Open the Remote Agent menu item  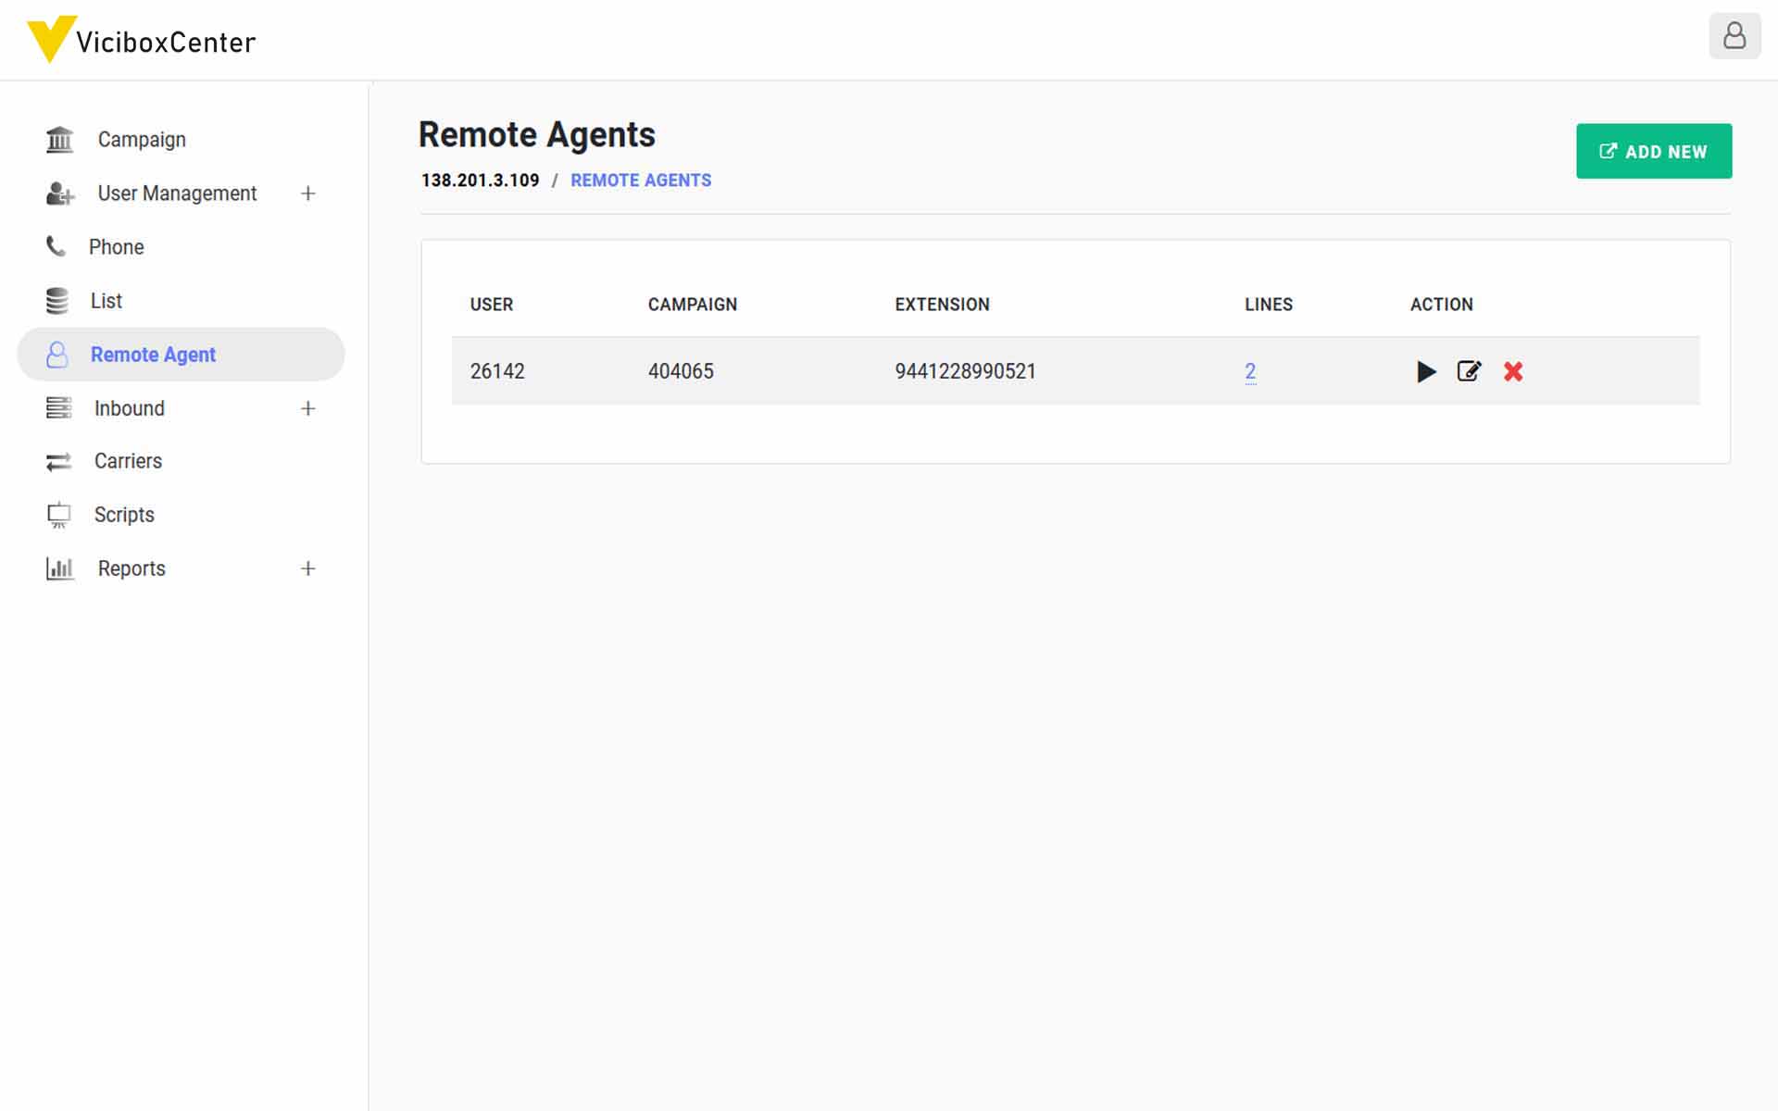154,354
